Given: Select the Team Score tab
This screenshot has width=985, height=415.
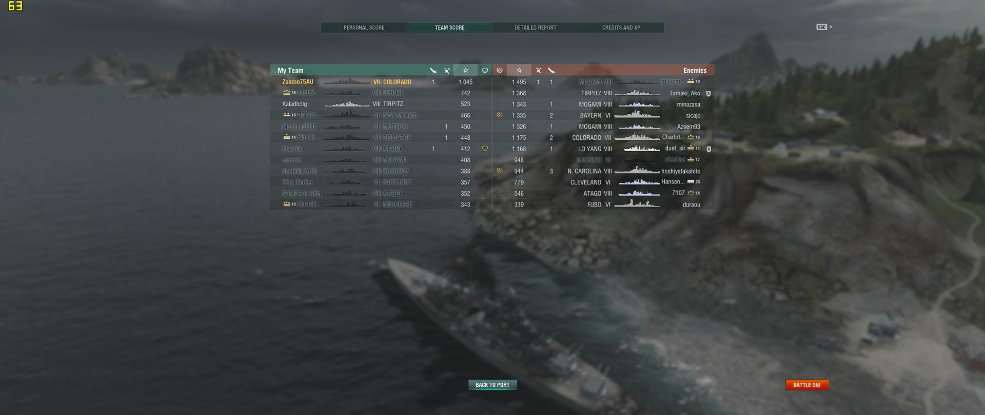Looking at the screenshot, I should [450, 28].
